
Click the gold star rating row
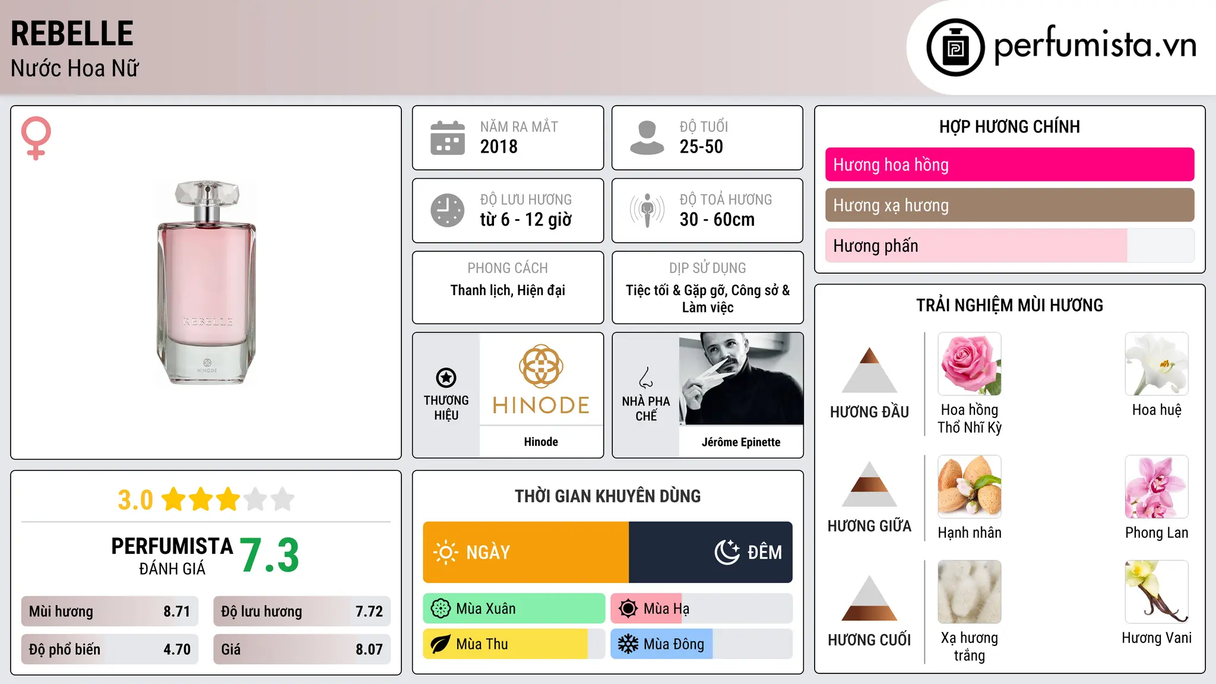228,499
